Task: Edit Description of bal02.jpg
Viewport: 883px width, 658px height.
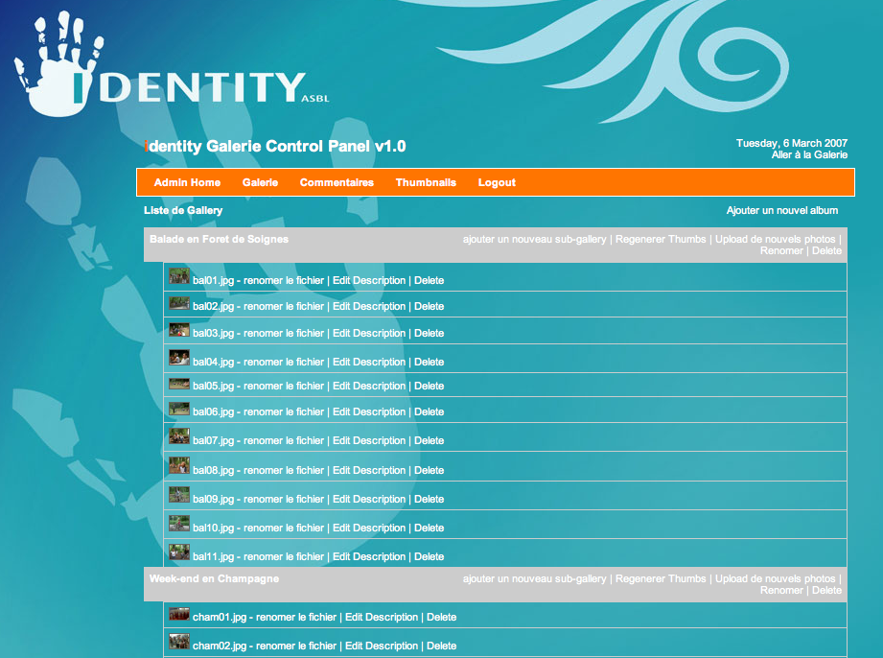Action: click(369, 306)
